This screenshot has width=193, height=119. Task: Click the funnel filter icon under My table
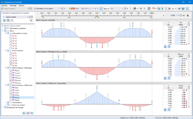169,47
